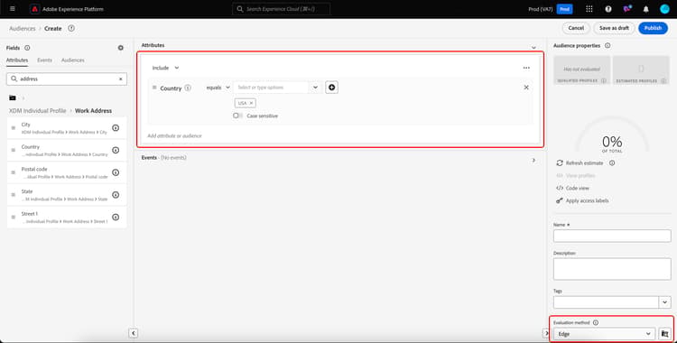Click the Select or type options field
The height and width of the screenshot is (343, 677).
point(272,88)
